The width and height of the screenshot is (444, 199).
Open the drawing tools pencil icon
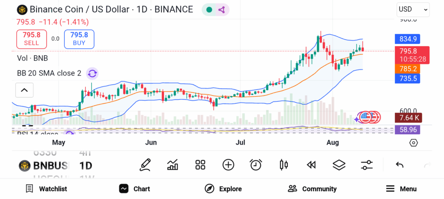click(145, 164)
